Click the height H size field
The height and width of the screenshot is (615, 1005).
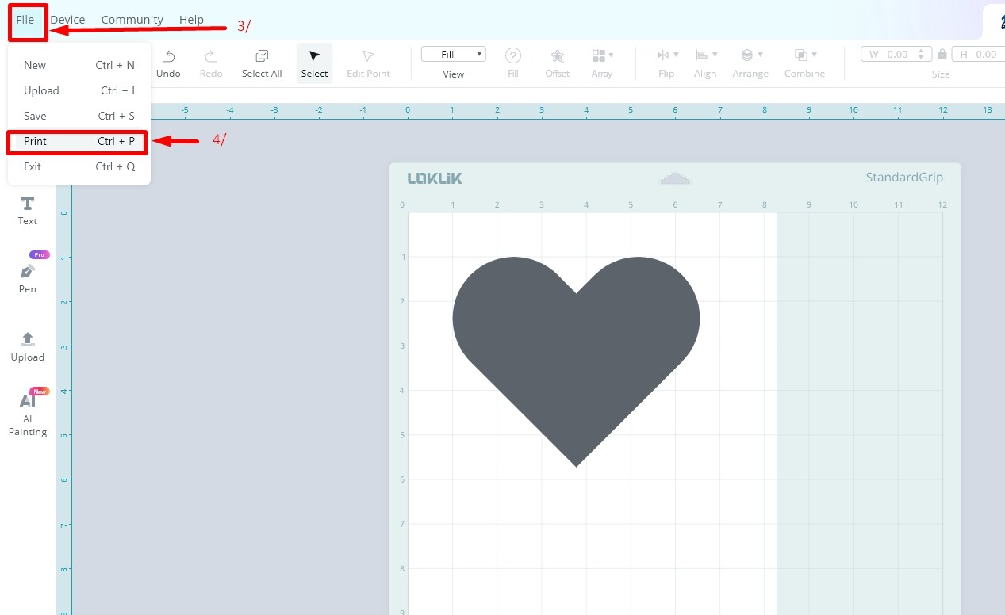click(x=980, y=55)
